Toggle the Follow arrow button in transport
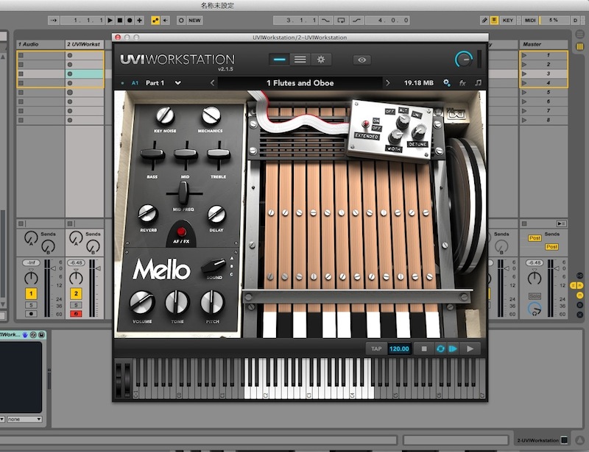This screenshot has width=589, height=452. click(x=53, y=21)
